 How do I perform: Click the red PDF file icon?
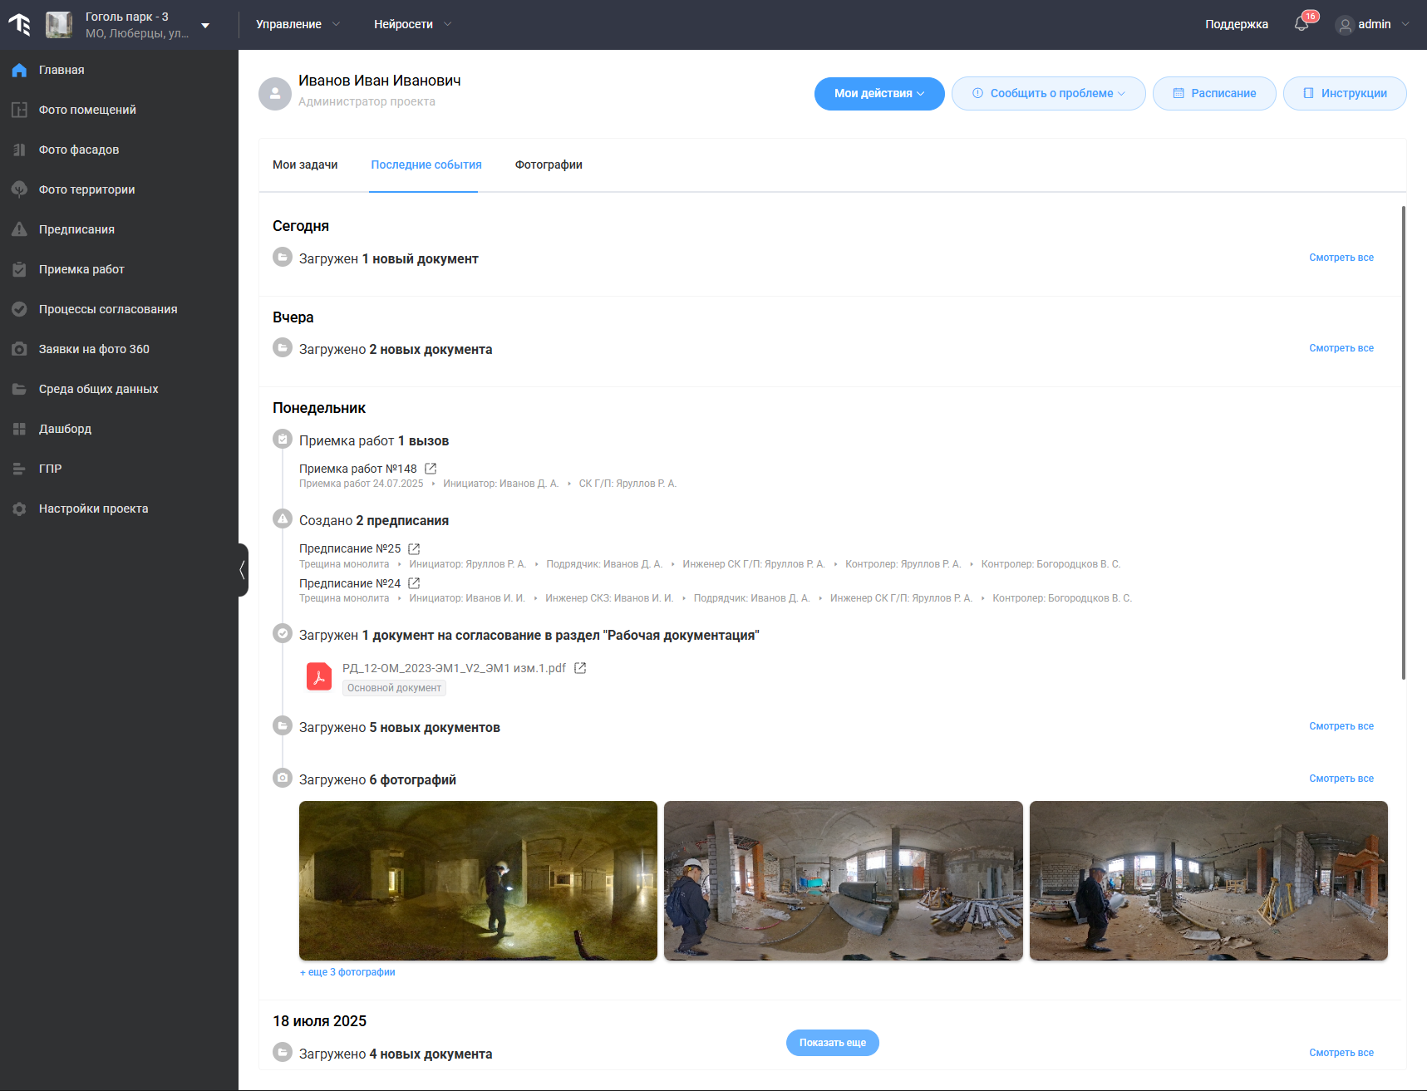coord(319,676)
